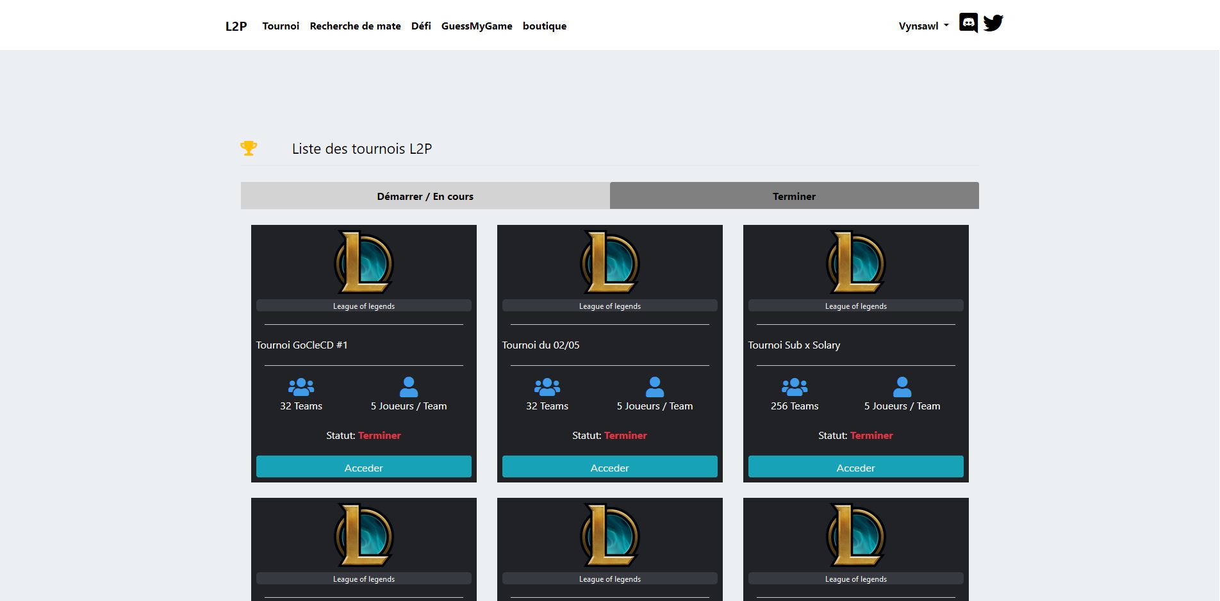Image resolution: width=1220 pixels, height=601 pixels.
Task: Open the Défi menu item
Action: (421, 26)
